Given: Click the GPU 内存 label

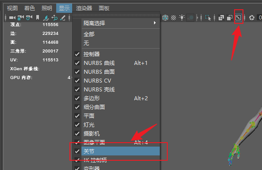Looking at the screenshot, I should (21, 78).
